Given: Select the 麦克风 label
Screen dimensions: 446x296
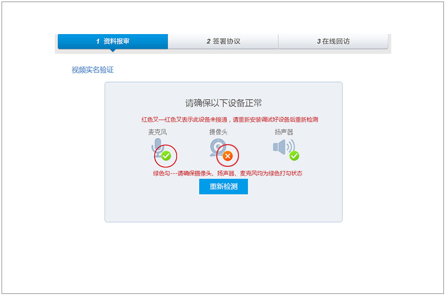Looking at the screenshot, I should (157, 132).
